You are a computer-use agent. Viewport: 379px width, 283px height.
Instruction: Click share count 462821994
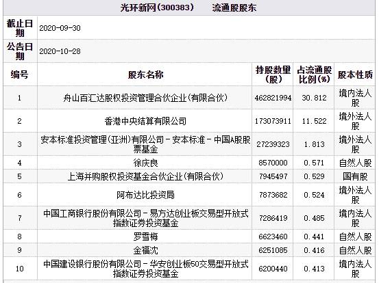(x=273, y=98)
